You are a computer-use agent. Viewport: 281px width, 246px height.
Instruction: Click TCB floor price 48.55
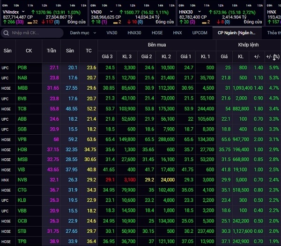click(72, 109)
